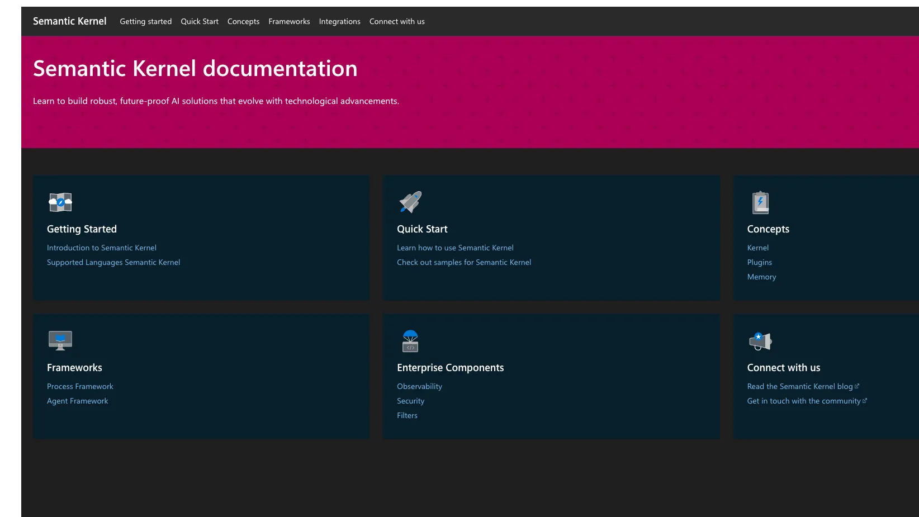Open Introduction to Semantic Kernel link
The height and width of the screenshot is (517, 919).
click(102, 248)
